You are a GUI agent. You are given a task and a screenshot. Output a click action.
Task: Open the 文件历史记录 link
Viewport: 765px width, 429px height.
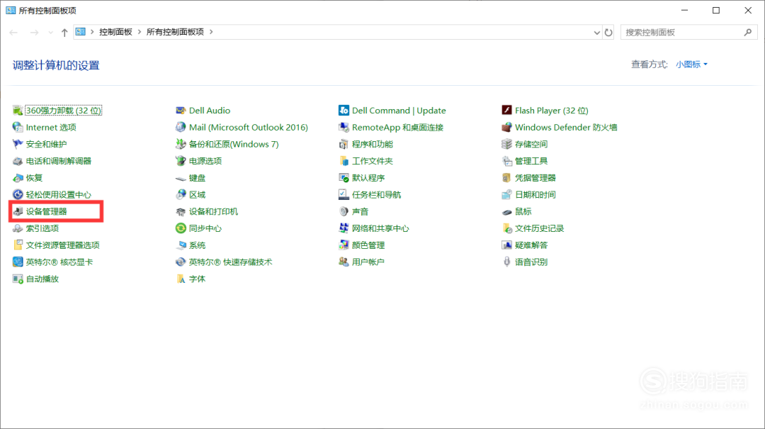click(x=539, y=228)
